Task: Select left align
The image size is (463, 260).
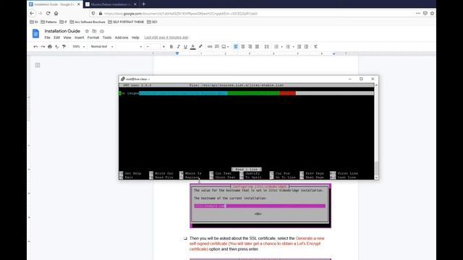Action: coord(236,46)
